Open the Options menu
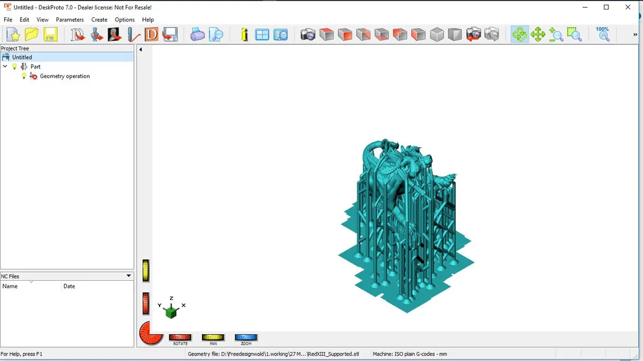 [124, 20]
